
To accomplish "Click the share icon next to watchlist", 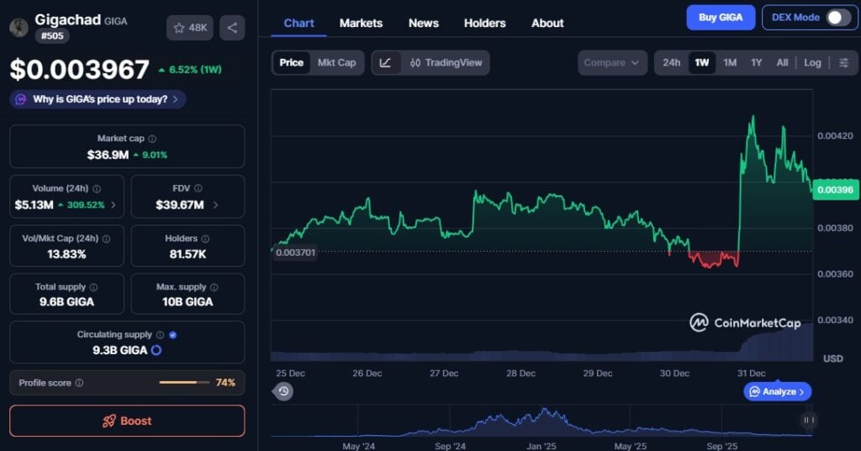I will pos(232,28).
